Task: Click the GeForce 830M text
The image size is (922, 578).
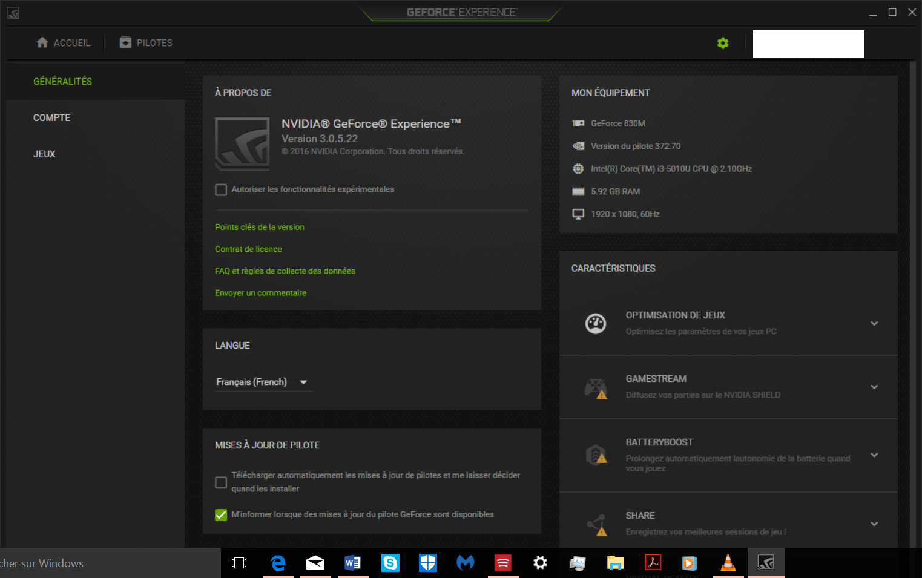Action: coord(618,123)
